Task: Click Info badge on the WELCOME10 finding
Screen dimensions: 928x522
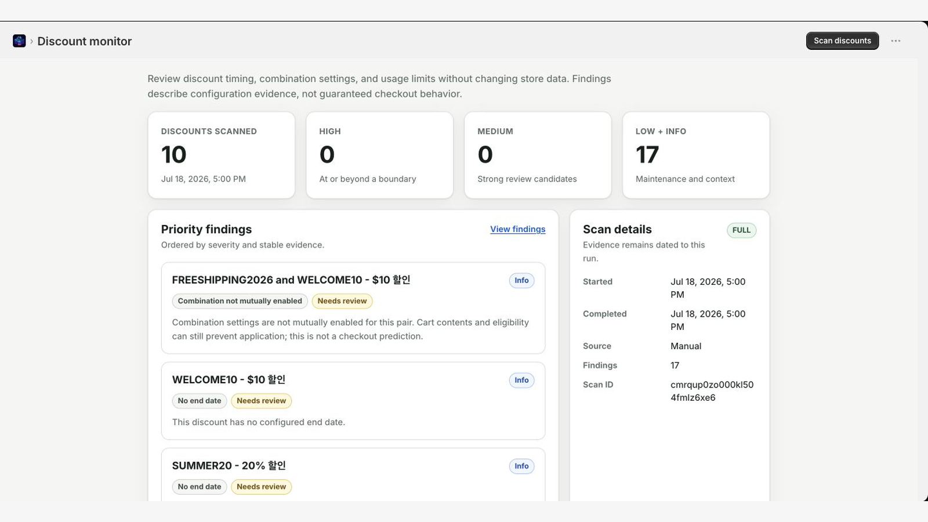Action: point(521,380)
